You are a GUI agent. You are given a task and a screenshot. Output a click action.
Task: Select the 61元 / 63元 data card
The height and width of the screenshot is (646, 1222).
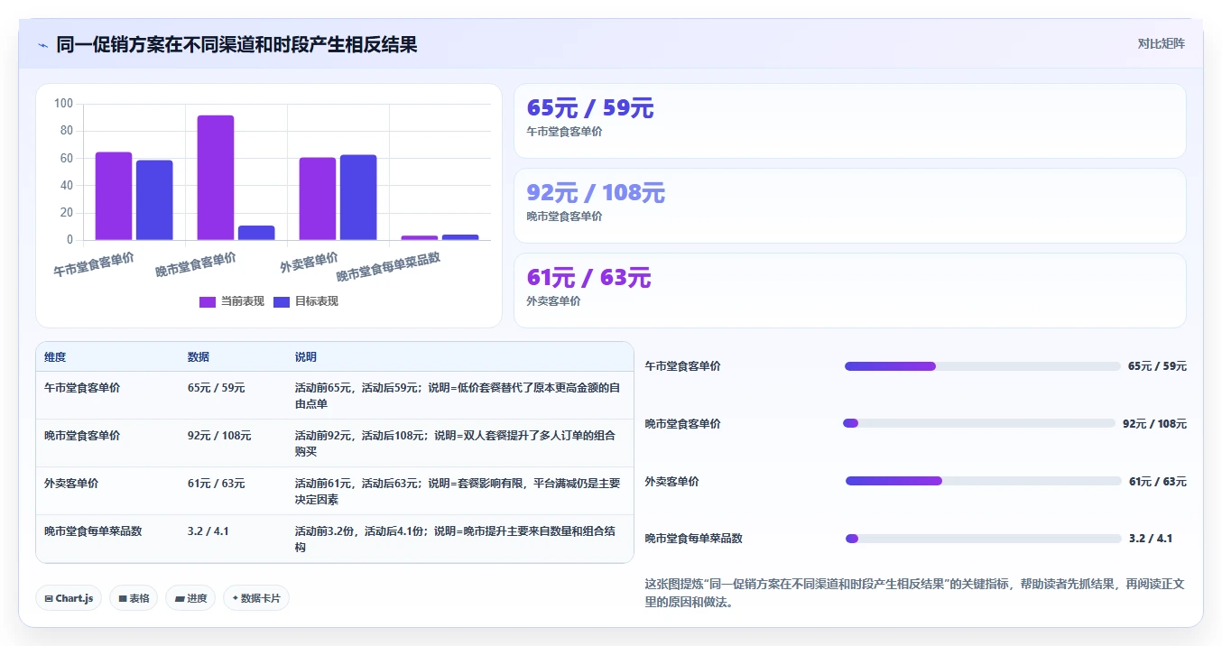tap(849, 291)
